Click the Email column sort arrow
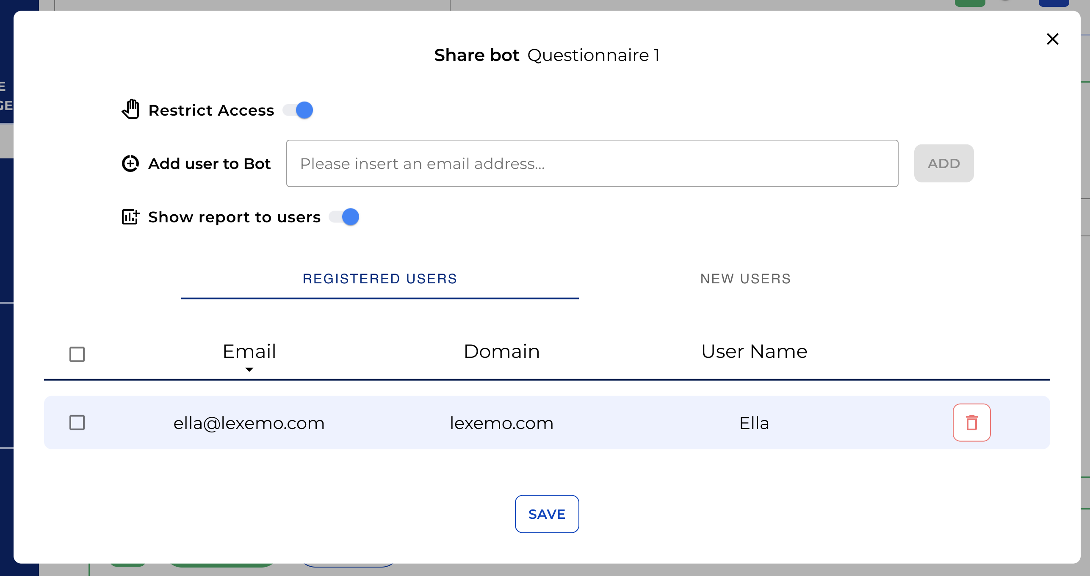Viewport: 1090px width, 576px height. (x=249, y=370)
